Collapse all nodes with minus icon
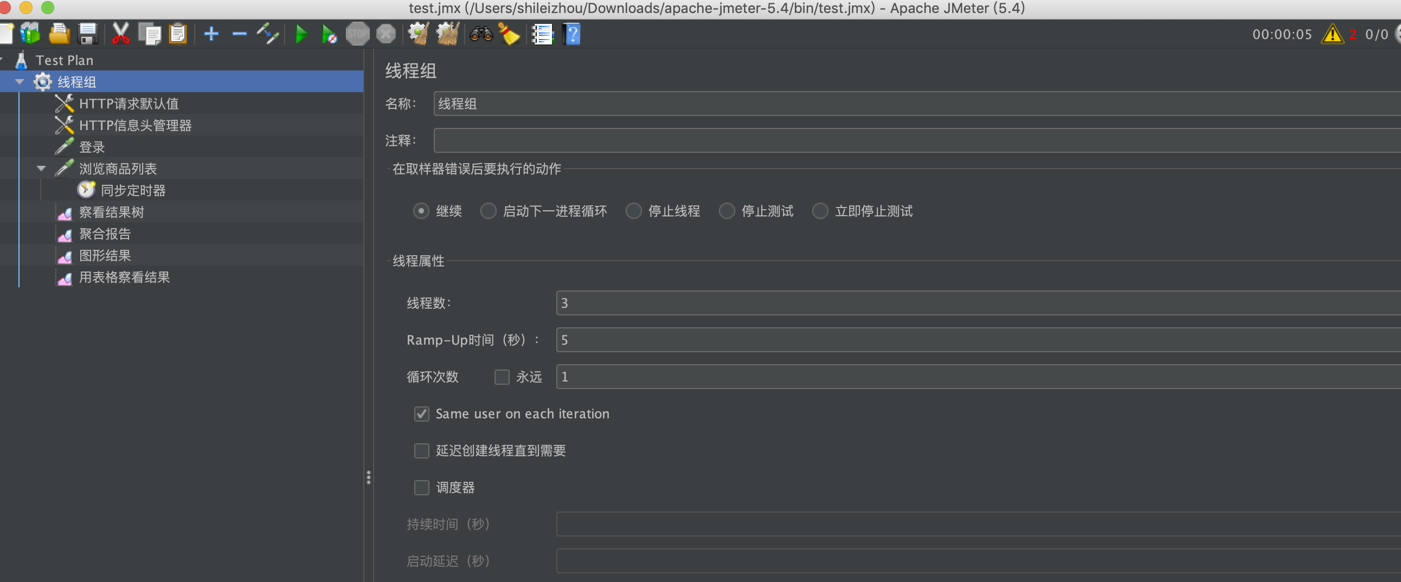This screenshot has width=1401, height=582. point(239,34)
